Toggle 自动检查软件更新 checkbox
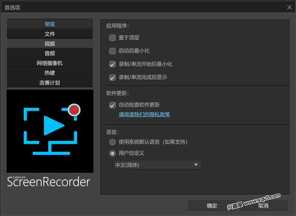 (x=112, y=105)
